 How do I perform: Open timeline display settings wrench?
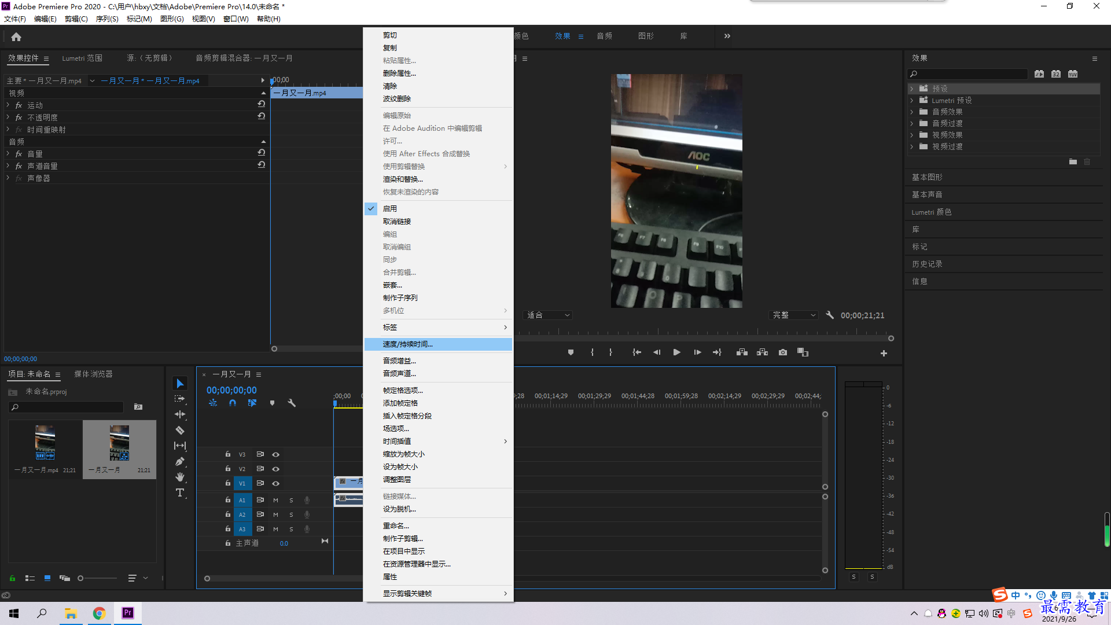coord(292,403)
